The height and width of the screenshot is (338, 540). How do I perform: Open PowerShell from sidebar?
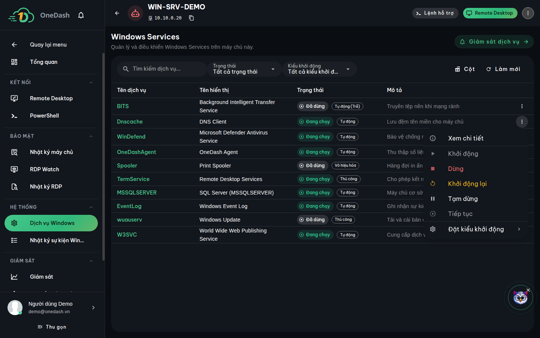(x=51, y=116)
